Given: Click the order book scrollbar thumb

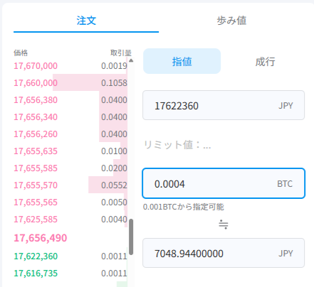Looking at the screenshot, I should pos(131,237).
